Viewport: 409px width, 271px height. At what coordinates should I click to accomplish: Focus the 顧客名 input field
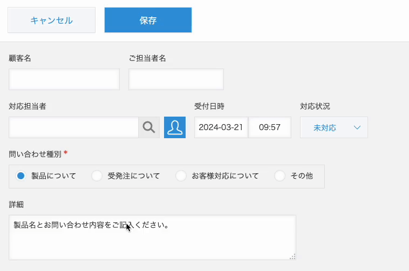(64, 79)
